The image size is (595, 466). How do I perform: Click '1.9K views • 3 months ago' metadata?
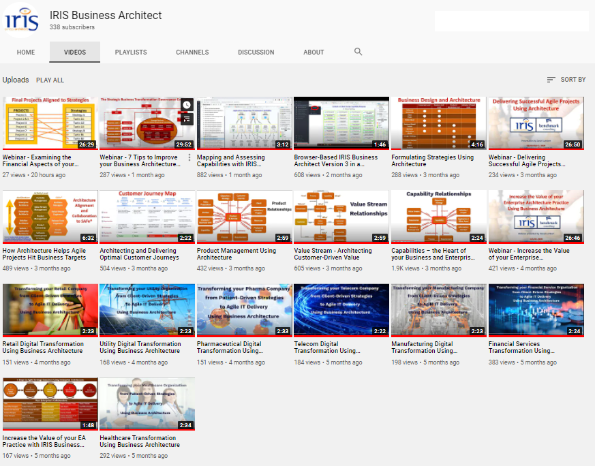click(426, 268)
